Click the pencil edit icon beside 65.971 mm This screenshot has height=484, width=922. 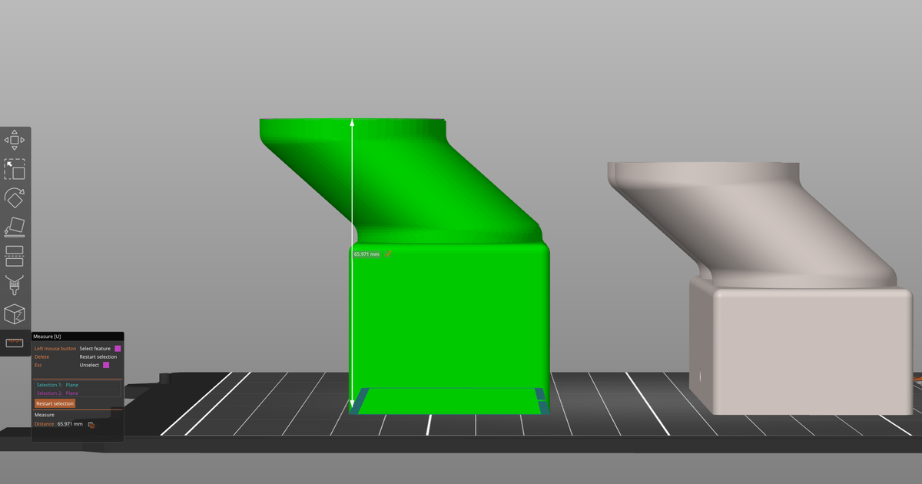[x=389, y=254]
